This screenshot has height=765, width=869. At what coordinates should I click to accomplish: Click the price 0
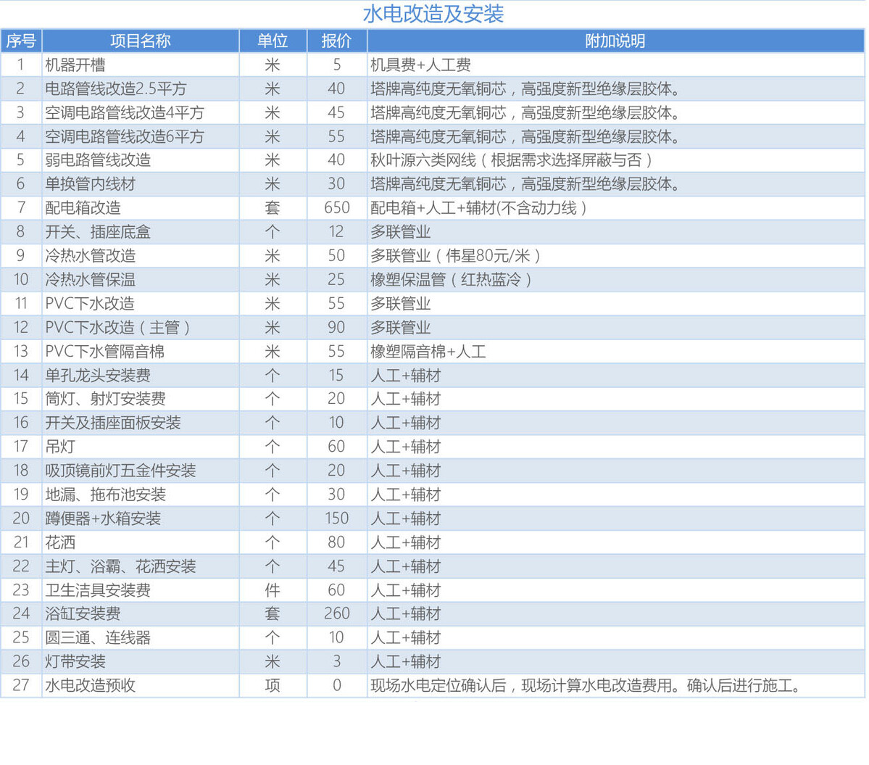336,686
